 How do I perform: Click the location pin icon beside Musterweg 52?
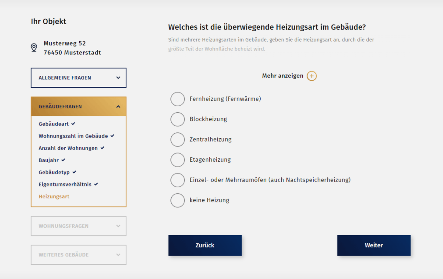coord(34,48)
